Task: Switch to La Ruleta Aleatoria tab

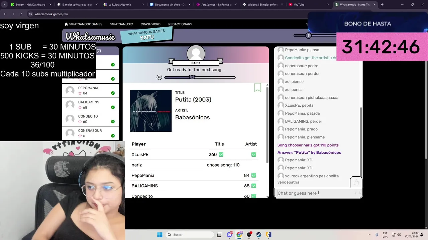Action: pyautogui.click(x=124, y=5)
